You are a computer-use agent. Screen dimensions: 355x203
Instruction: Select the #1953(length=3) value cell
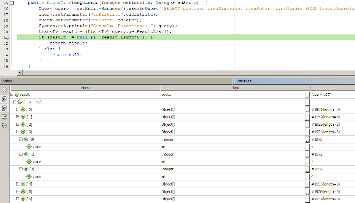[332, 125]
